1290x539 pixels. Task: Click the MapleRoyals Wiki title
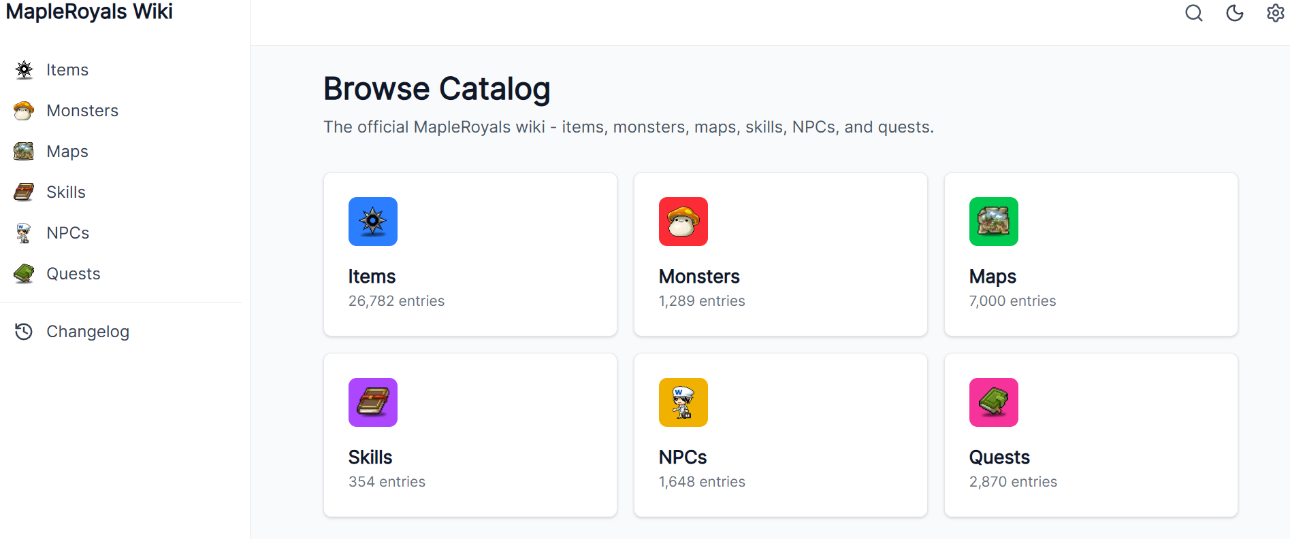click(x=89, y=12)
